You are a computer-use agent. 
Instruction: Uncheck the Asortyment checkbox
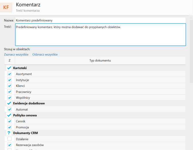[x=9, y=74]
